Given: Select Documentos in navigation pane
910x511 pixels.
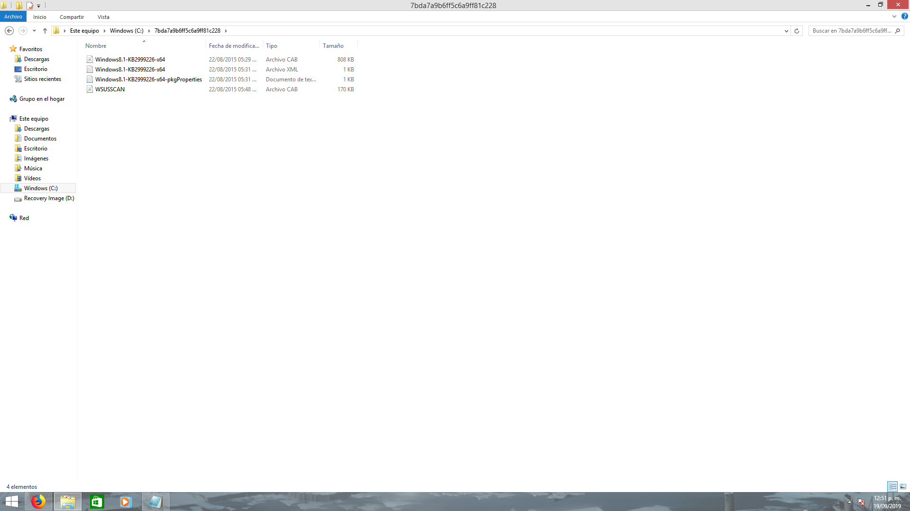Looking at the screenshot, I should (40, 139).
